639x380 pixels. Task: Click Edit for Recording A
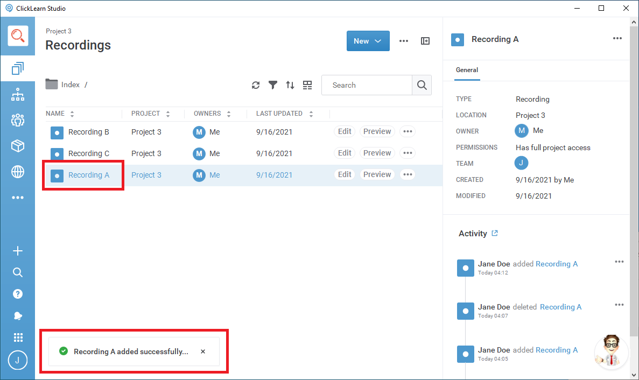pyautogui.click(x=345, y=174)
